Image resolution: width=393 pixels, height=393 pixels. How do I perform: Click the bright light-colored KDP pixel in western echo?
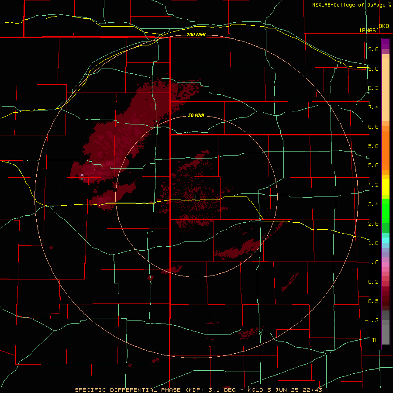coord(82,175)
